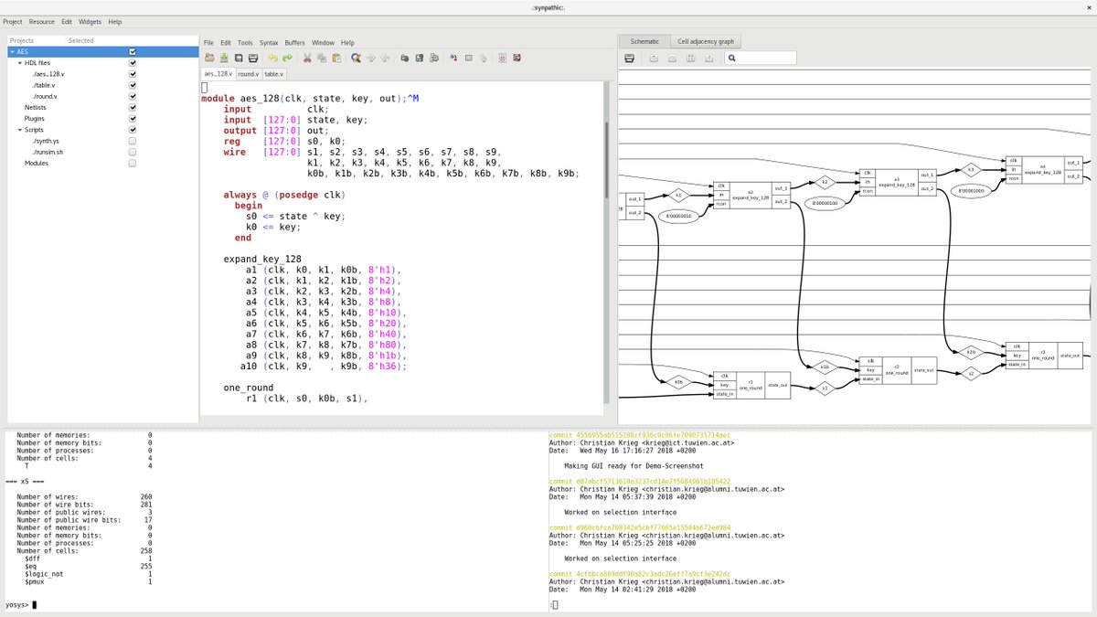The image size is (1097, 617).
Task: Enable the ./synth.ys script checkbox
Action: [133, 141]
